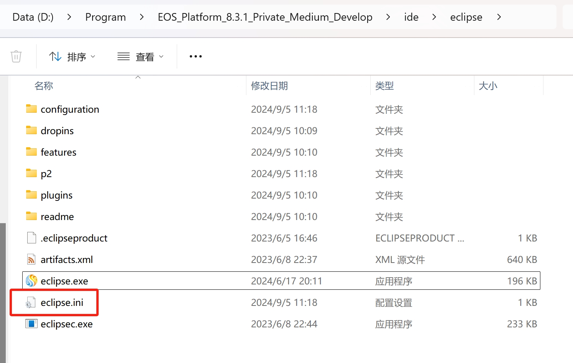Sort by the 修改日期 column header
Image resolution: width=573 pixels, height=363 pixels.
(x=269, y=86)
